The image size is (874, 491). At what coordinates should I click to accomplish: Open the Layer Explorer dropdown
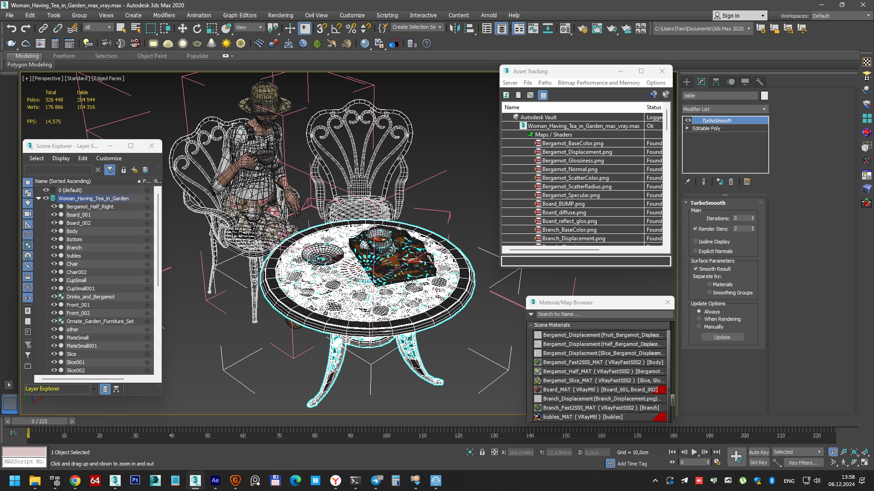coord(94,389)
